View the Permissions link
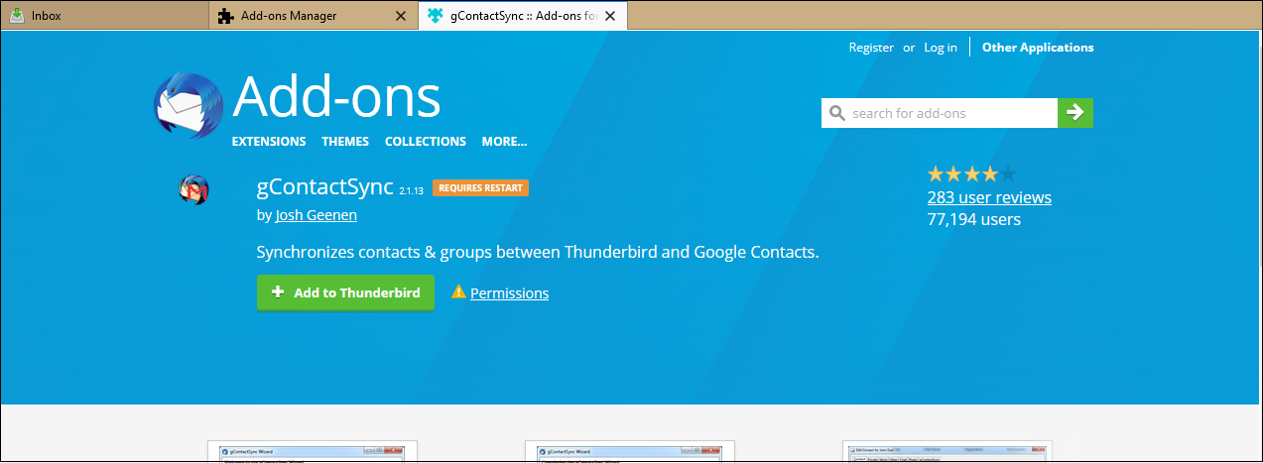The width and height of the screenshot is (1263, 463). pyautogui.click(x=509, y=293)
